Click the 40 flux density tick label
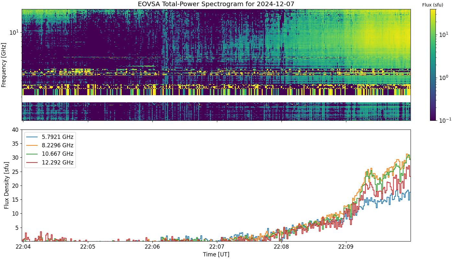 click(x=15, y=129)
